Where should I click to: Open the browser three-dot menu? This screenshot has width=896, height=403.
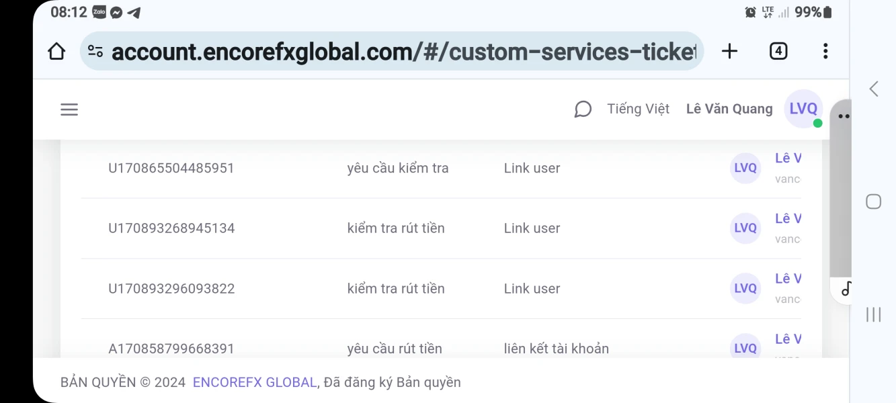[825, 51]
